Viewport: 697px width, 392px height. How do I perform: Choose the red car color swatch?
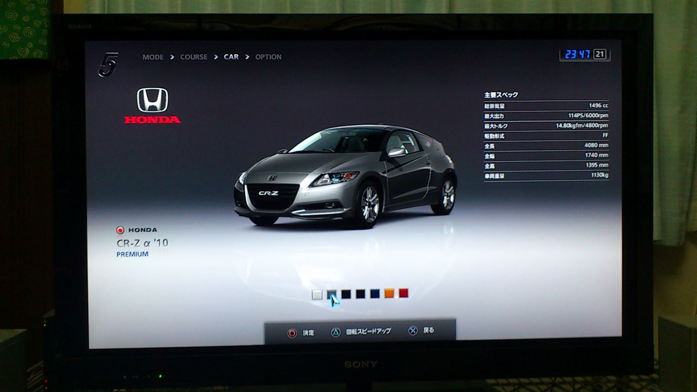coord(403,293)
